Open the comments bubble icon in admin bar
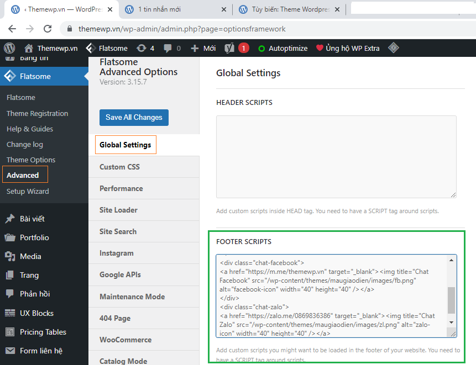The image size is (476, 365). tap(166, 48)
